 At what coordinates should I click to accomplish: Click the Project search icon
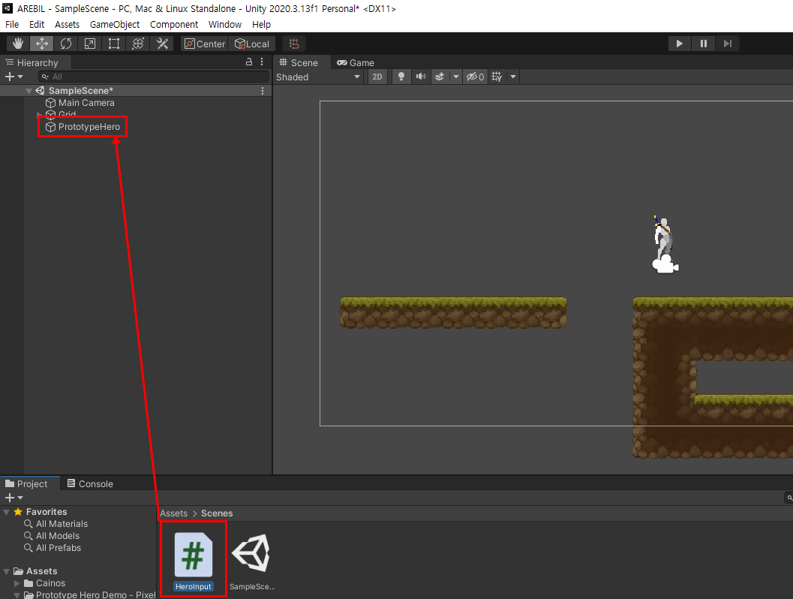point(789,498)
